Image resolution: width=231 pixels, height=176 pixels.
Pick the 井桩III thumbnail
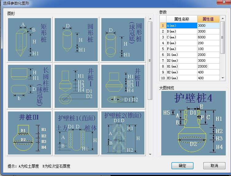(x=29, y=133)
